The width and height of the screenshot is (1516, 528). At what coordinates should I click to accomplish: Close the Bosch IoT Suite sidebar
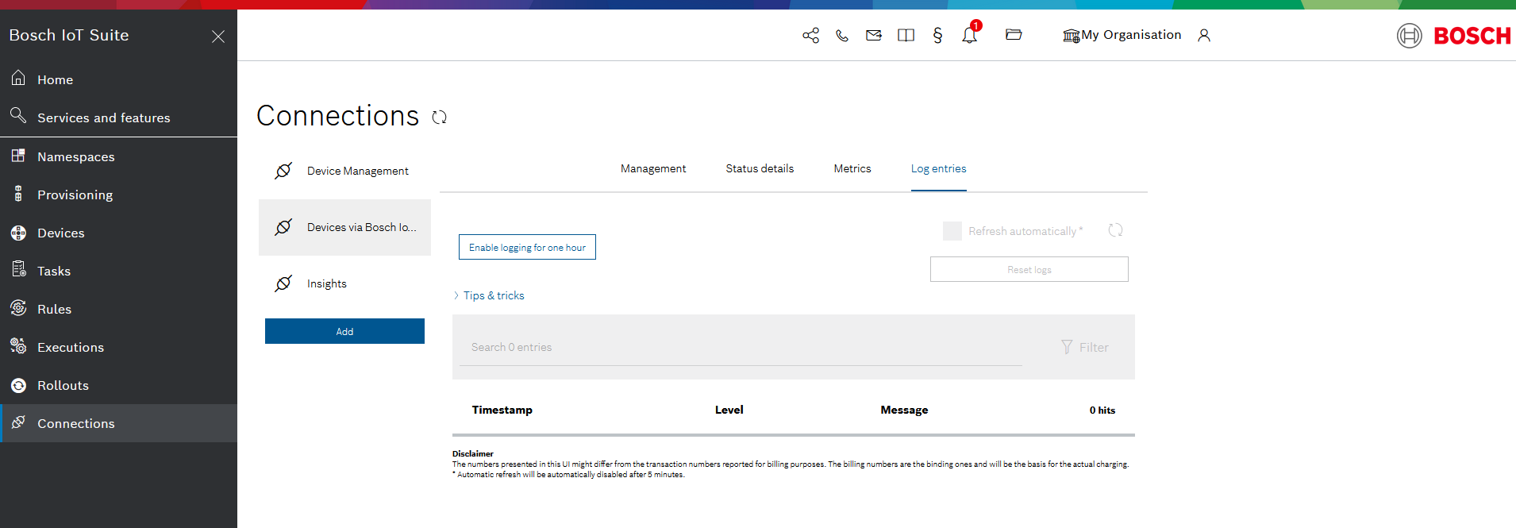(218, 37)
